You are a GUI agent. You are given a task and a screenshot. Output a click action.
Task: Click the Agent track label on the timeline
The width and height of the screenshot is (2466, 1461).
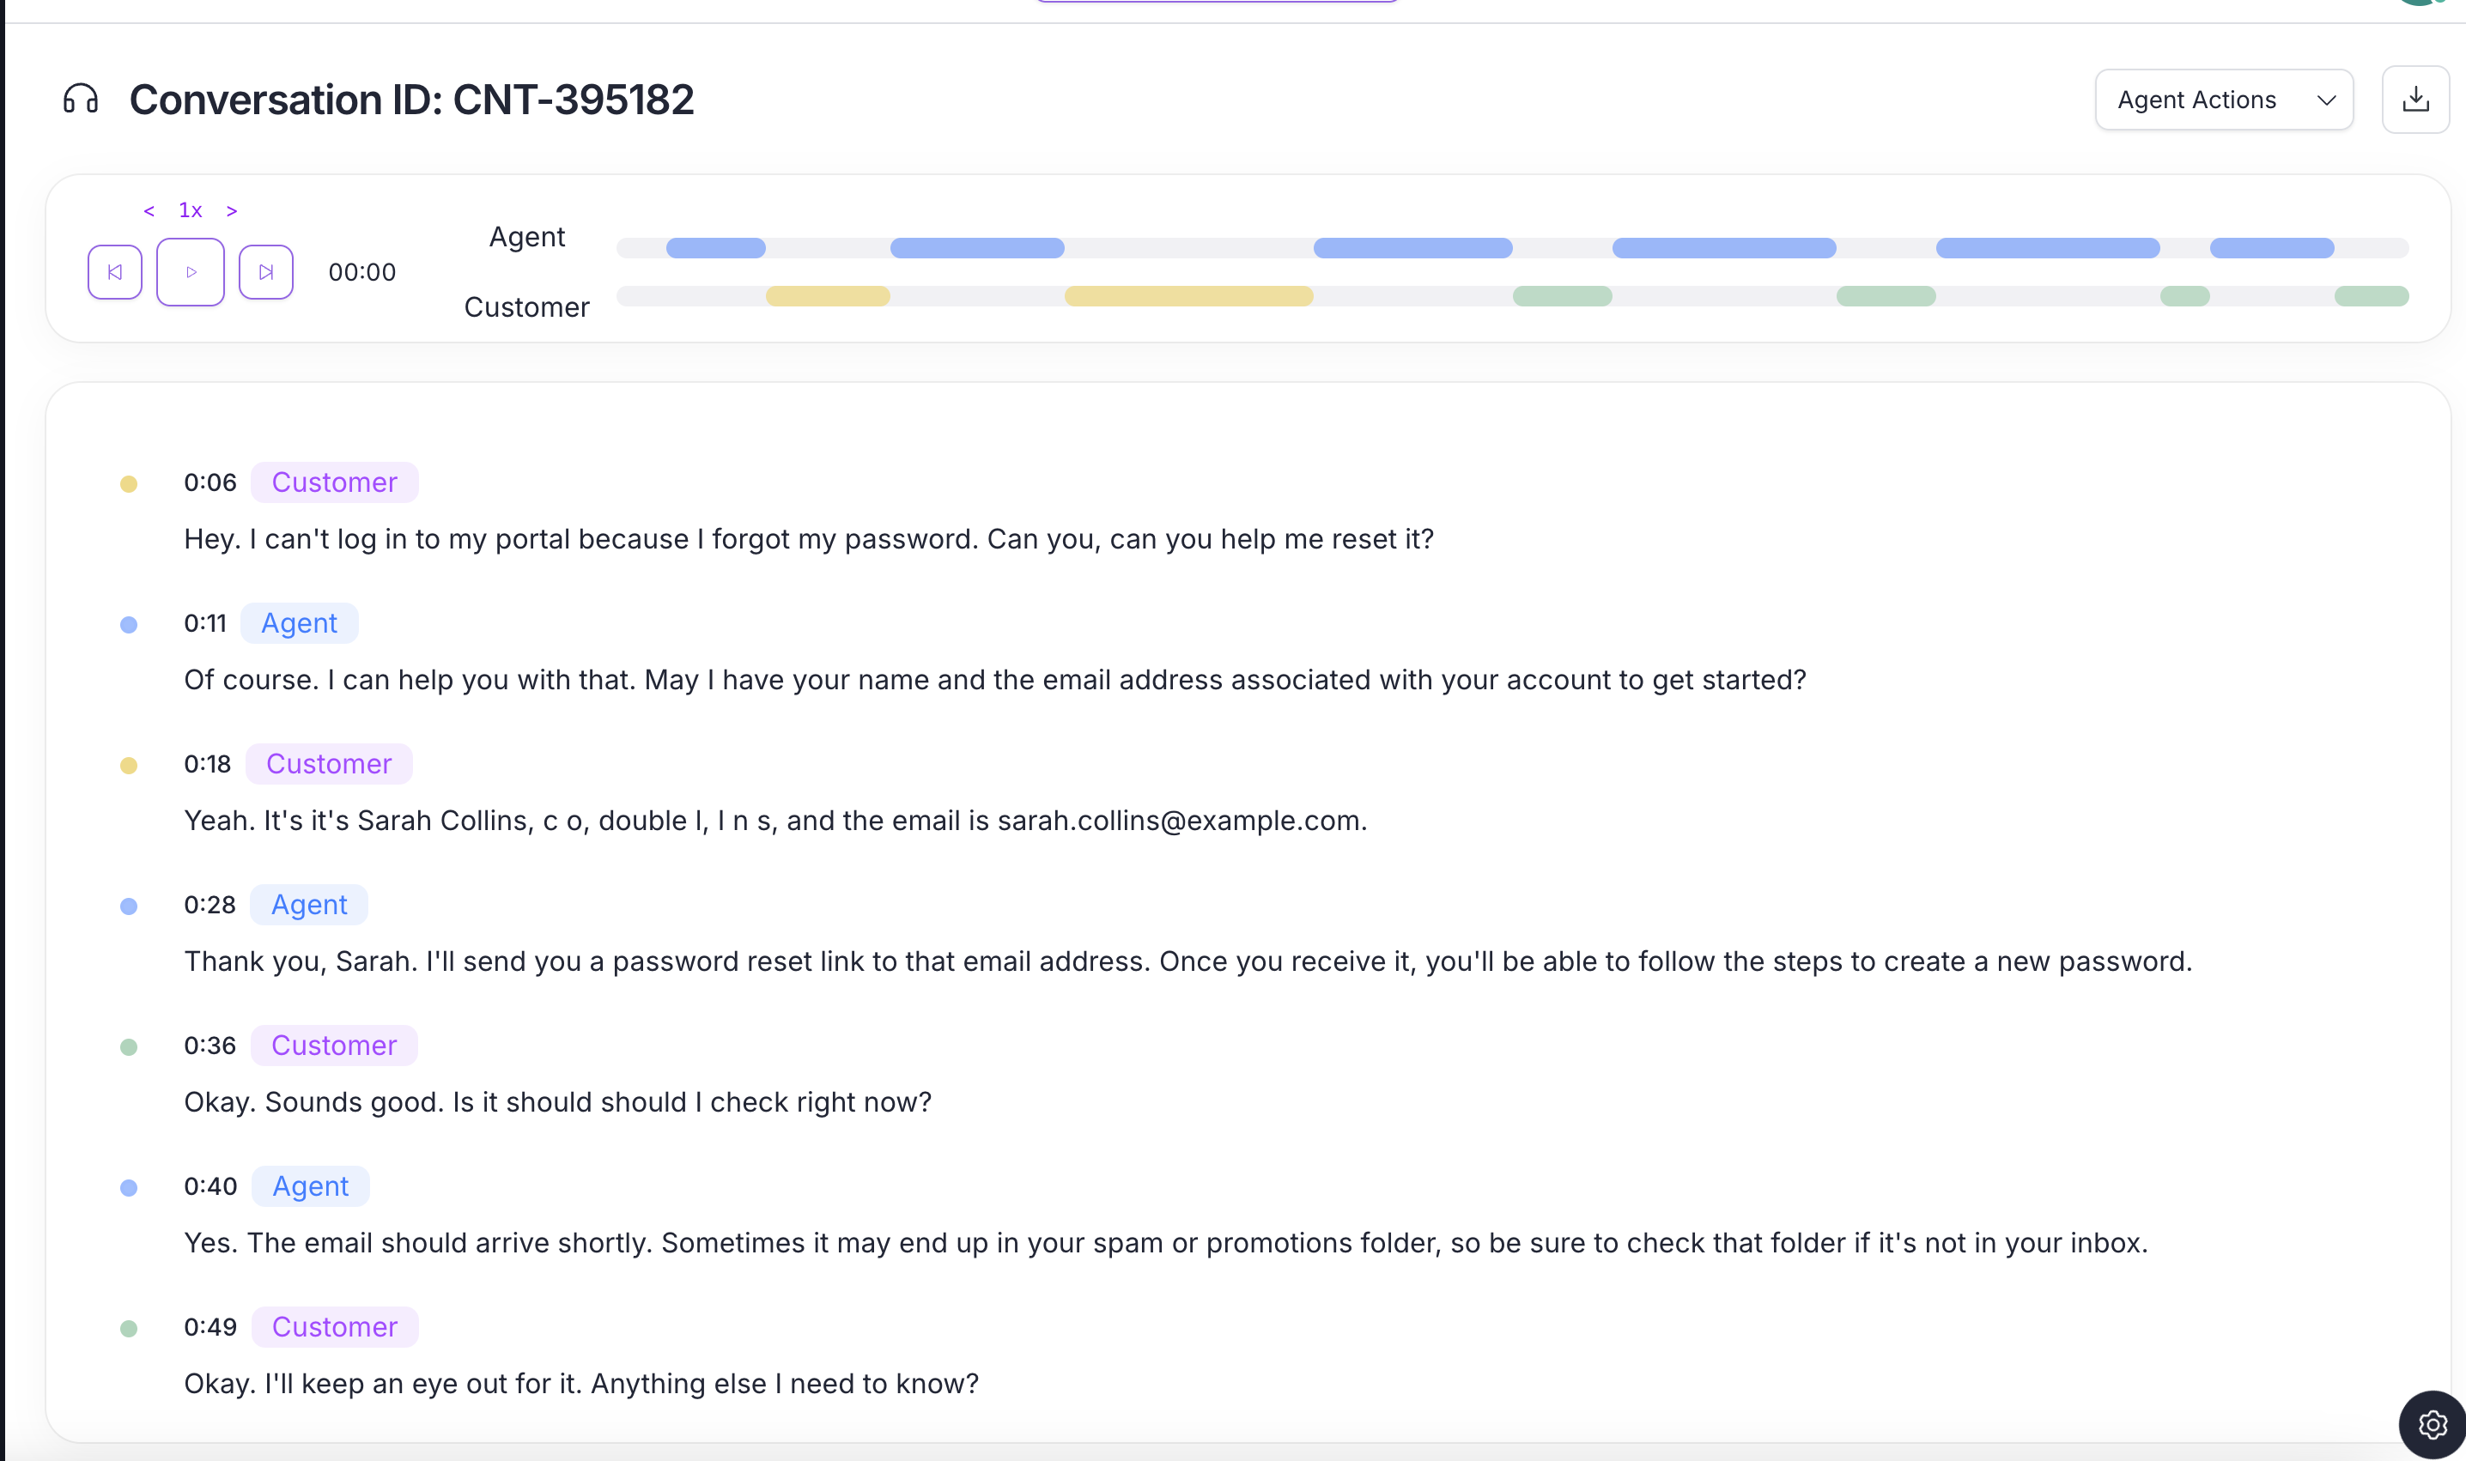pyautogui.click(x=527, y=236)
